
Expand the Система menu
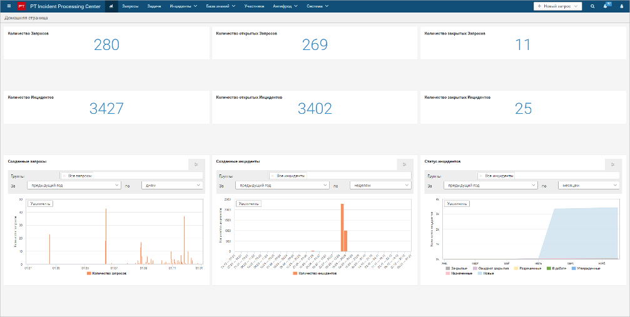coord(317,6)
